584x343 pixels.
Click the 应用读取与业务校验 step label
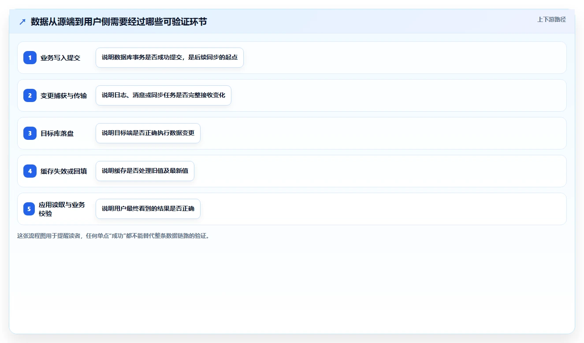click(62, 209)
